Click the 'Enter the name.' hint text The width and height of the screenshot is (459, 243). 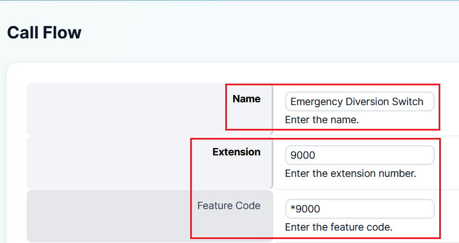(321, 120)
